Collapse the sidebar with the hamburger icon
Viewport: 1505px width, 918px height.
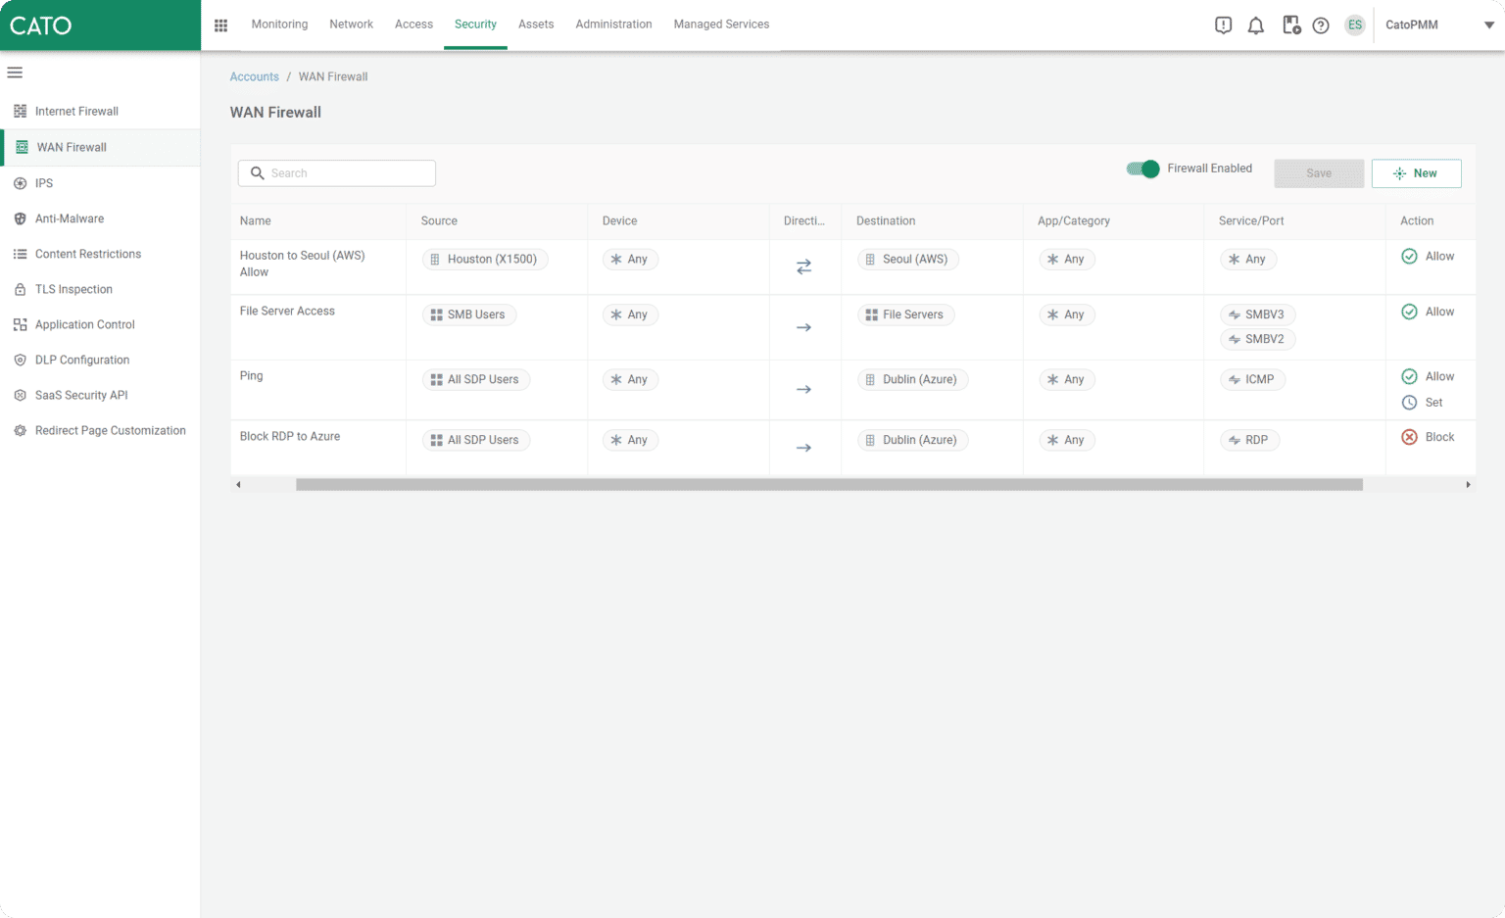[x=15, y=72]
